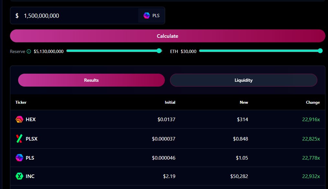Click PLS initial price $0.000046
This screenshot has width=328, height=189.
coord(164,158)
